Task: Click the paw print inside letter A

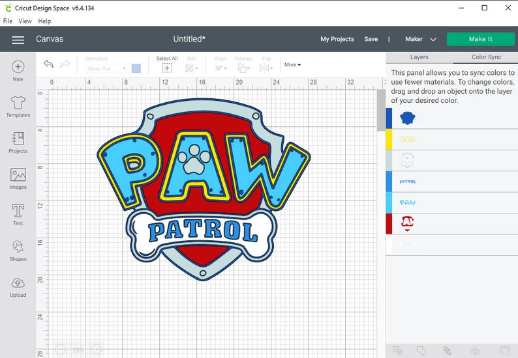Action: (x=194, y=159)
